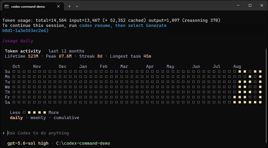Click the '(reasoning 370)' text

[201, 20]
